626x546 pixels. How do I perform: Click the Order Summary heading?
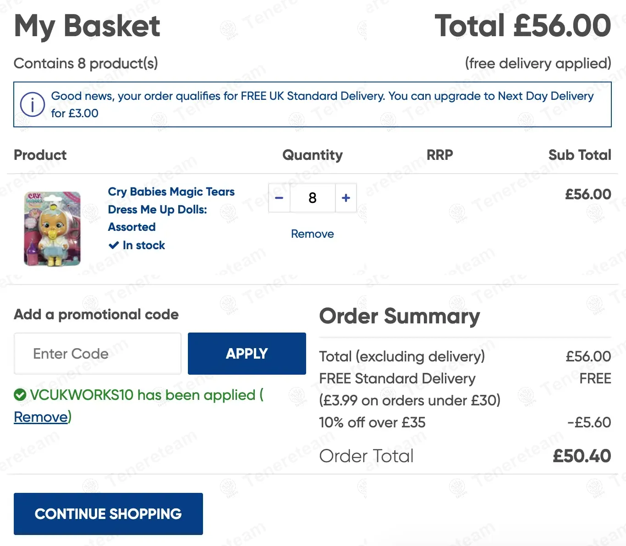pyautogui.click(x=400, y=316)
